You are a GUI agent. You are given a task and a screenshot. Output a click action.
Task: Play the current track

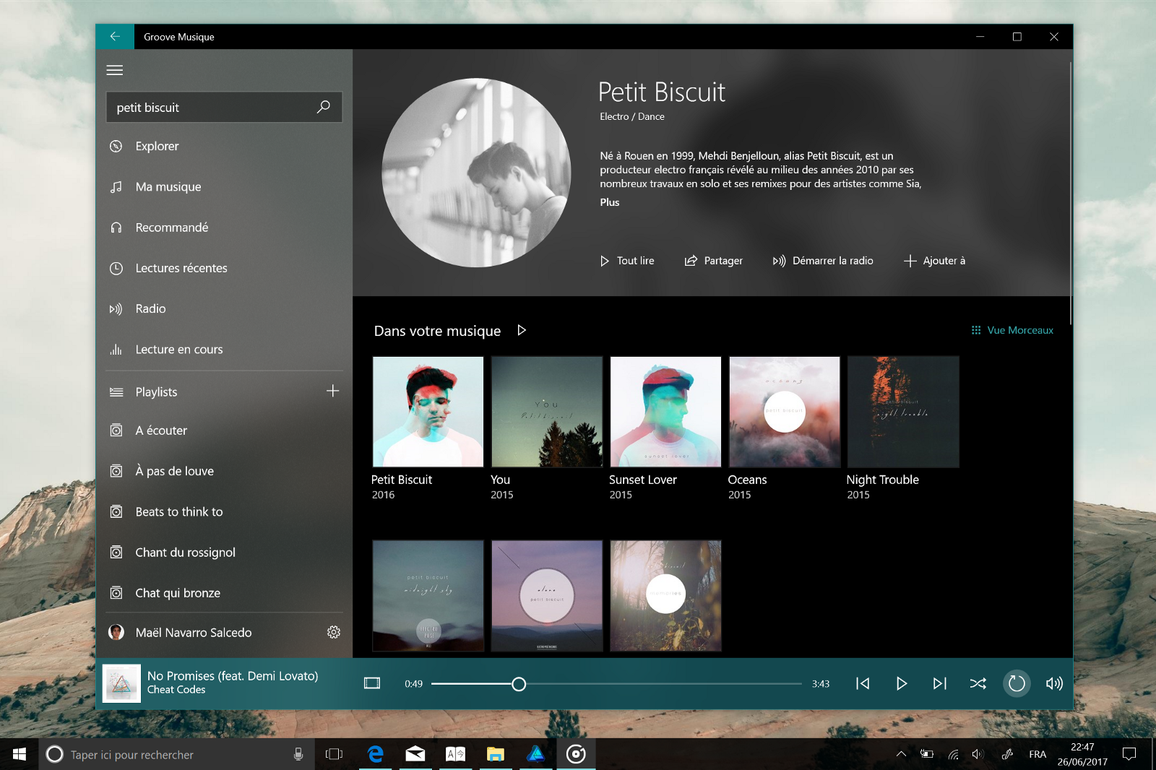(901, 683)
